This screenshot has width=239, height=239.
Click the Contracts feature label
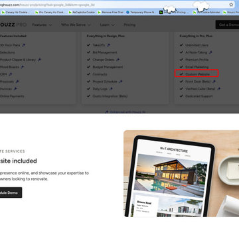click(100, 74)
